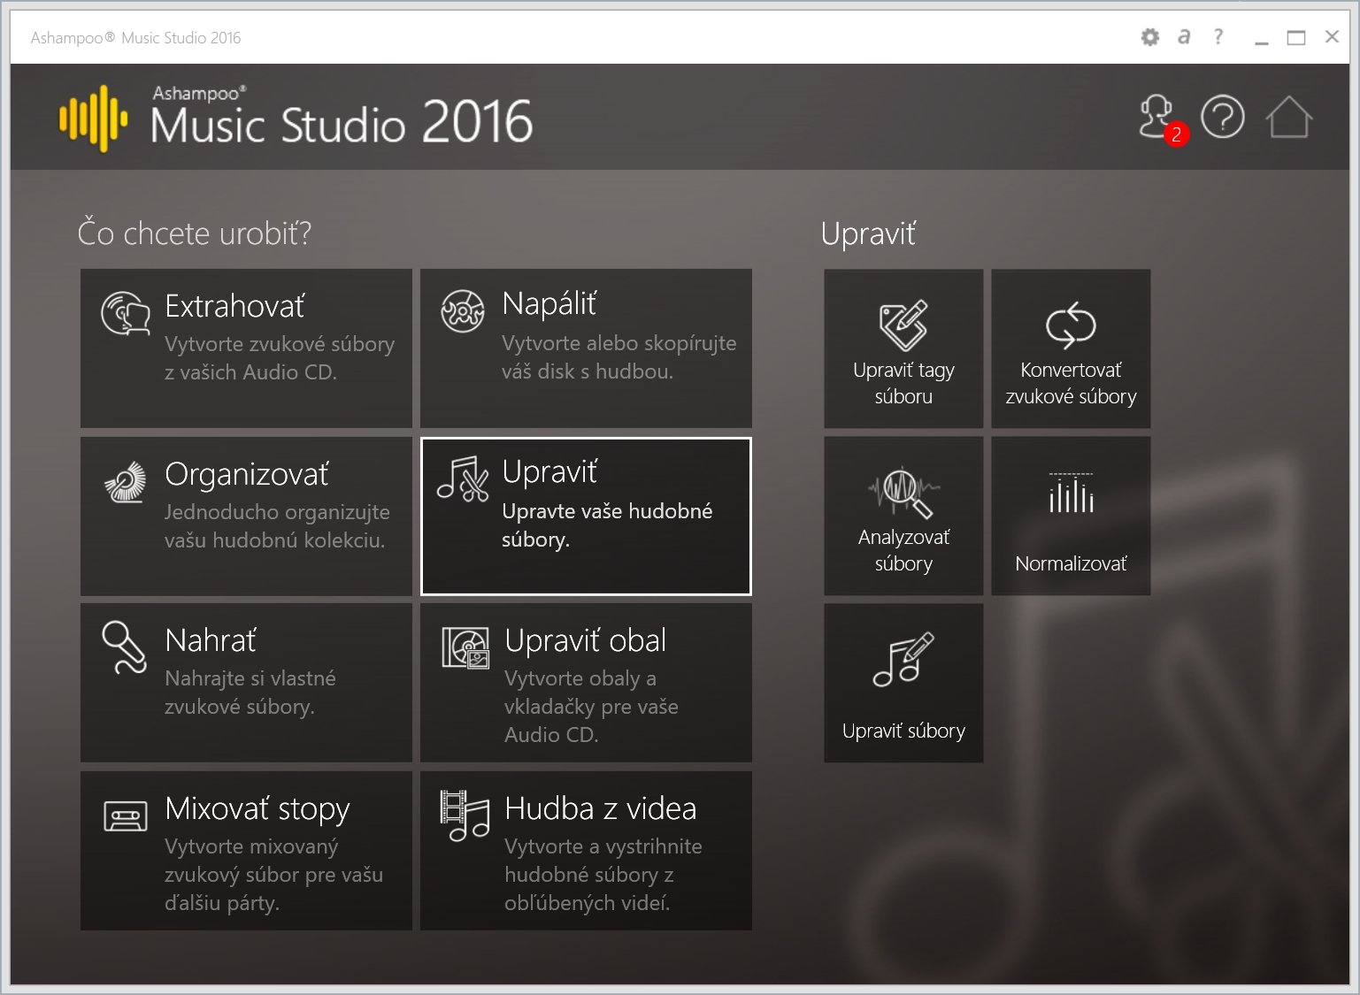Select the Organizovať music collection tile

pos(246,516)
